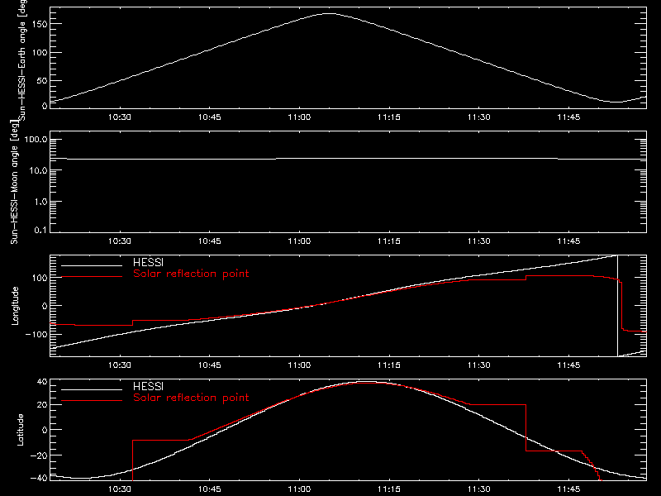The image size is (661, 496).
Task: Click 11:45 label under Longitude plot
Action: (568, 365)
